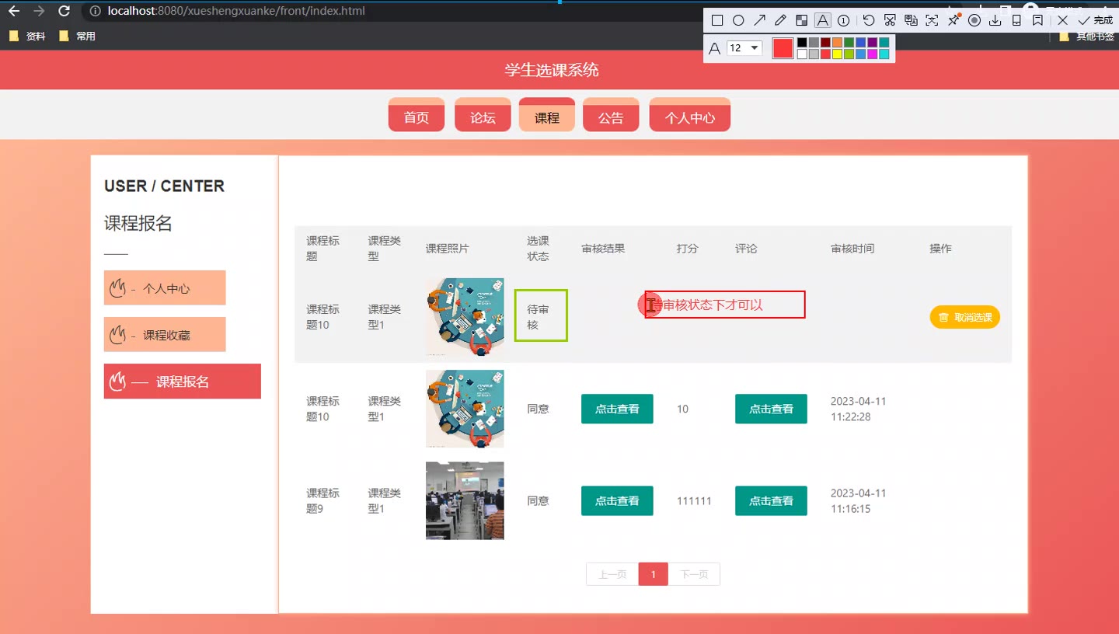
Task: Open the 公告 nav tab
Action: 611,116
